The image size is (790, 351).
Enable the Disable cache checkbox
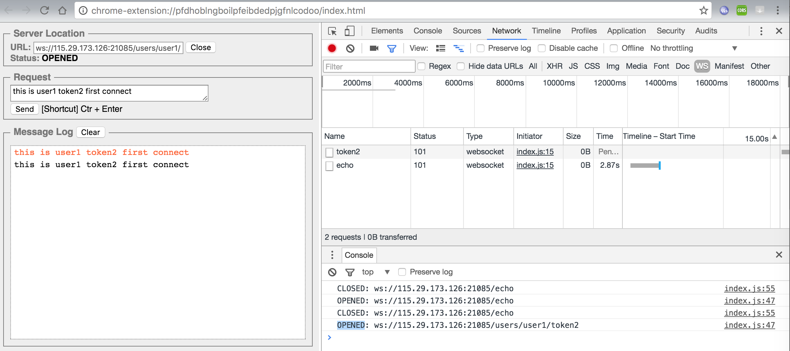click(542, 48)
